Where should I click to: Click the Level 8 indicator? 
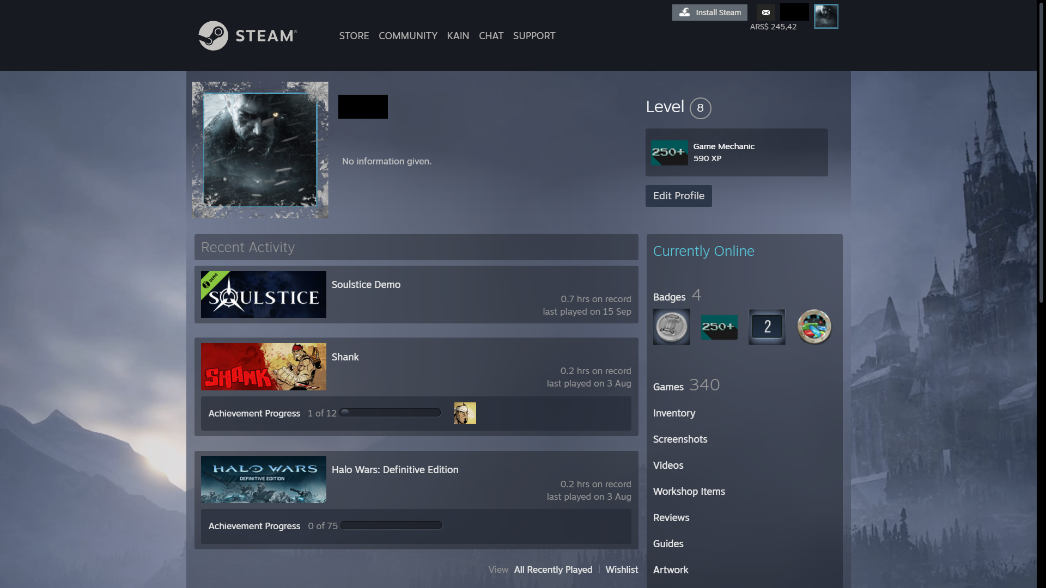pos(679,108)
